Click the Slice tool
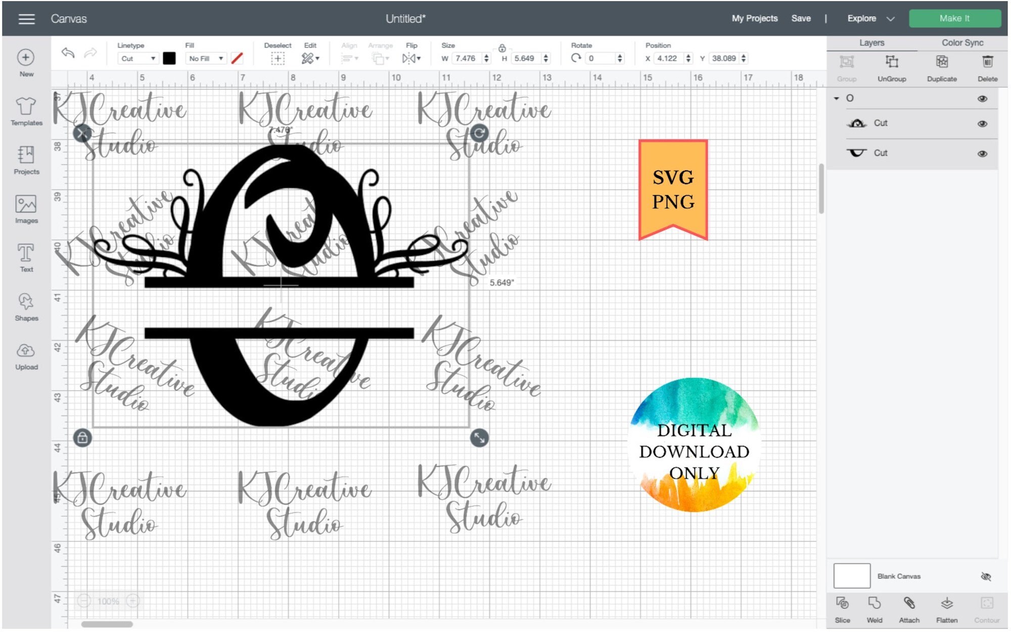 click(x=843, y=604)
